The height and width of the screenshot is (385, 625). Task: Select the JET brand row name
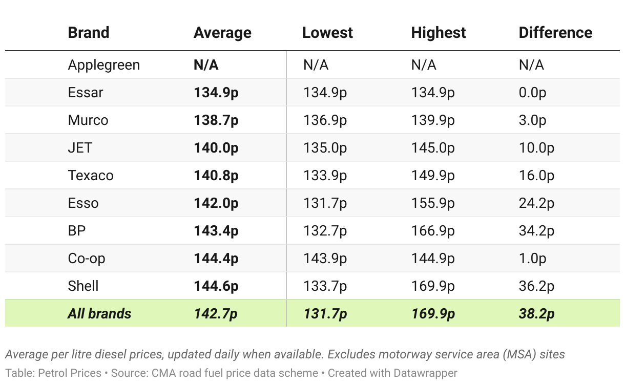[80, 148]
